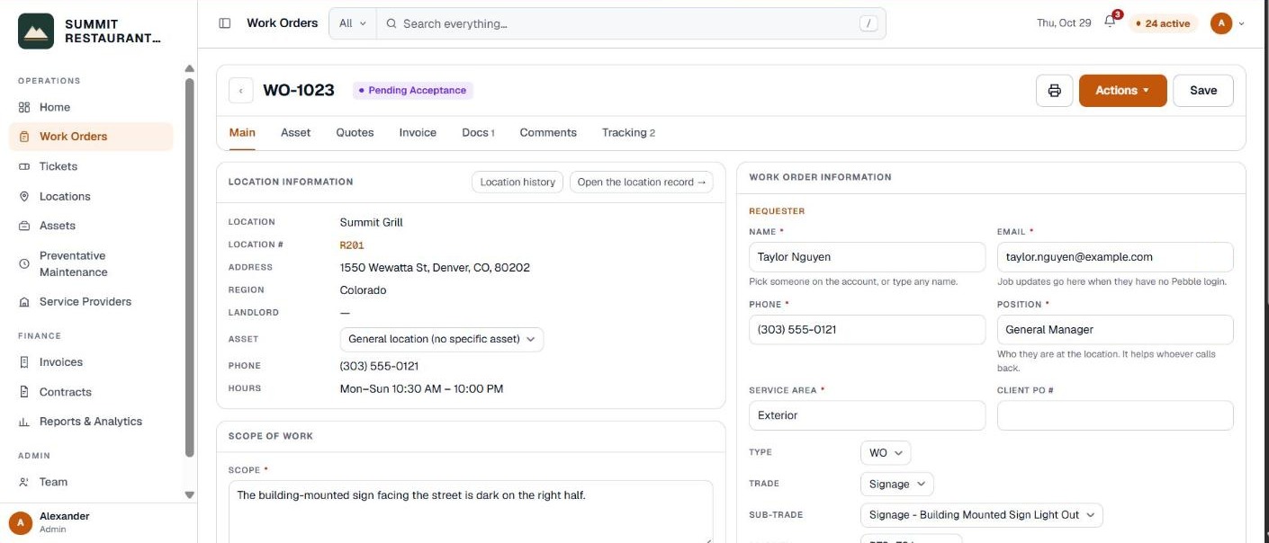Click the Client PO # input field
The width and height of the screenshot is (1269, 543).
[1115, 415]
